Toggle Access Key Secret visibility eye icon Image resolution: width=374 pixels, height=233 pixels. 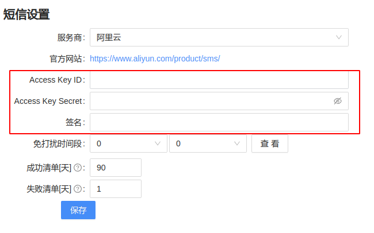[338, 101]
